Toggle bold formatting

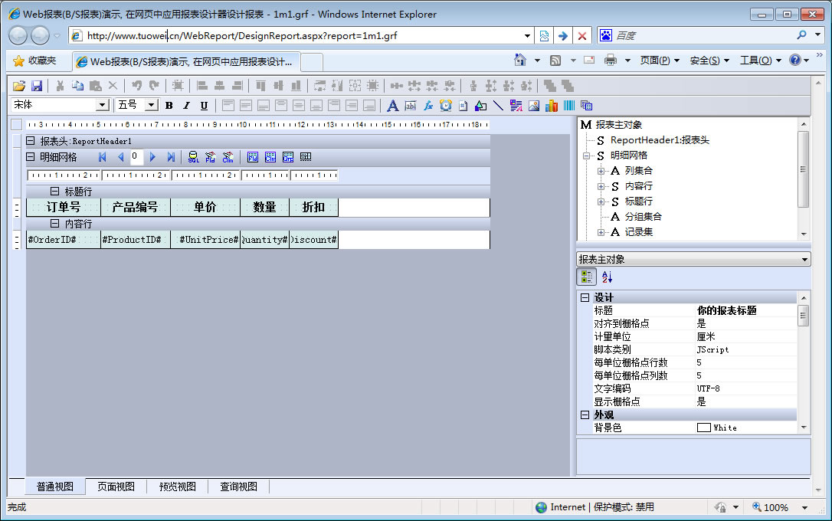click(x=169, y=106)
